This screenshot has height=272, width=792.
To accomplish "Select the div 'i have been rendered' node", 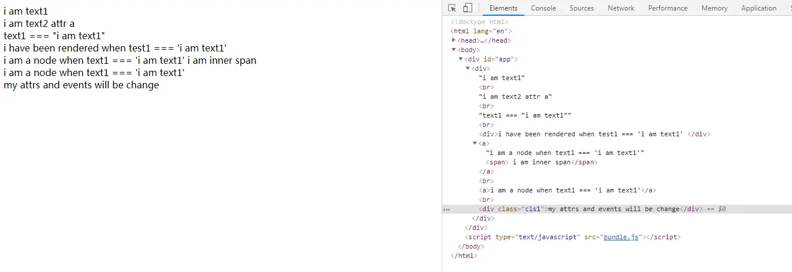I will pyautogui.click(x=594, y=134).
